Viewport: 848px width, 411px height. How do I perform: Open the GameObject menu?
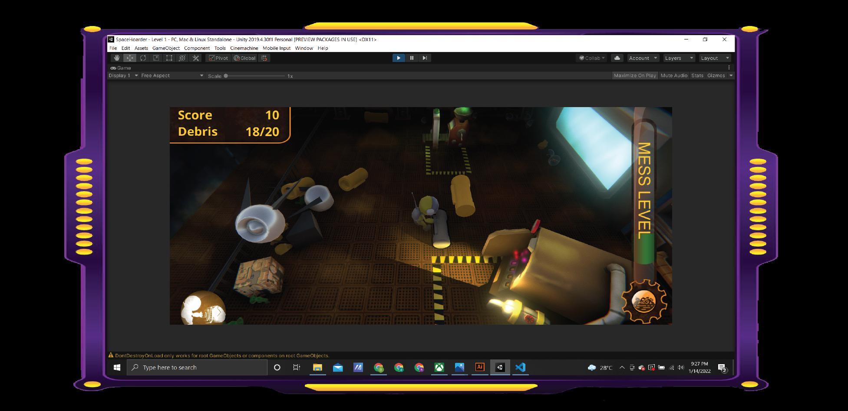click(166, 48)
